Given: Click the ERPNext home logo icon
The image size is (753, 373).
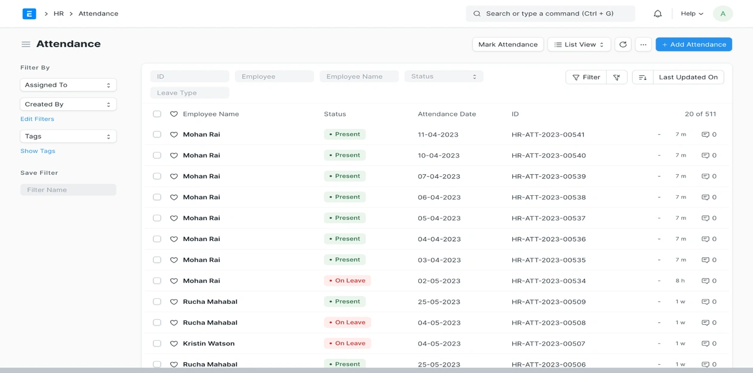Looking at the screenshot, I should (29, 14).
